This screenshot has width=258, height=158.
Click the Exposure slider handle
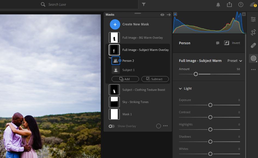click(x=210, y=105)
